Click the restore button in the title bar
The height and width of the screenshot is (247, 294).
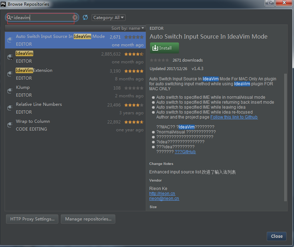point(270,2)
